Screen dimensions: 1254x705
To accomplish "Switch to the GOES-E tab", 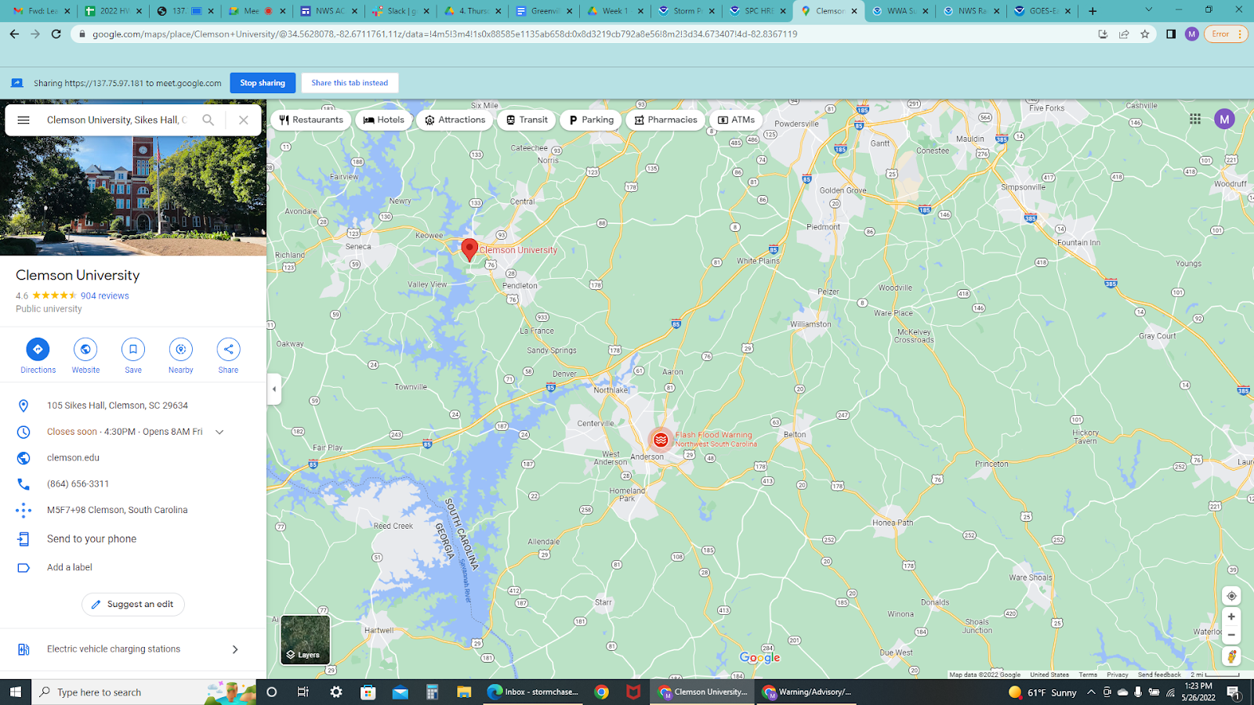I will [x=1042, y=11].
